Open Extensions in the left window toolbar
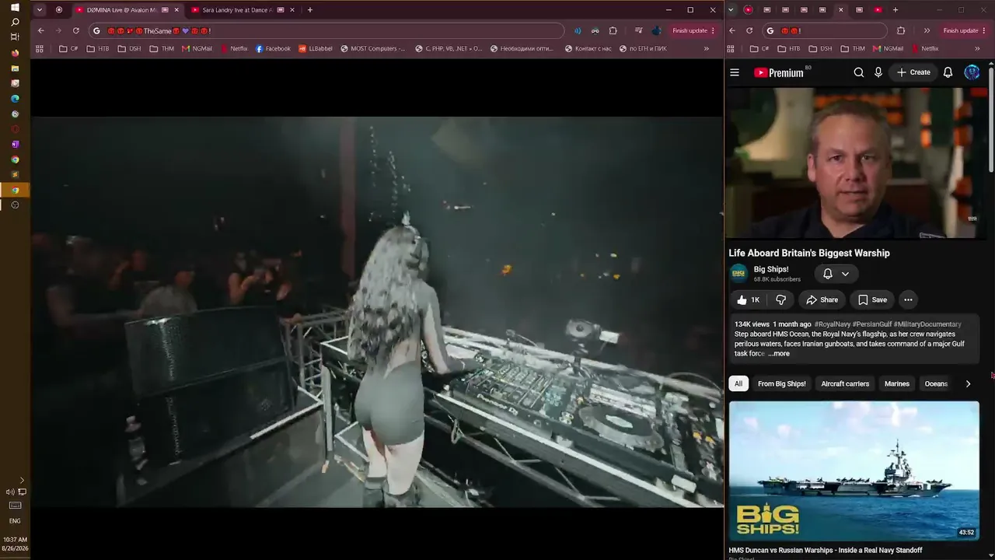The width and height of the screenshot is (995, 560). pos(613,30)
